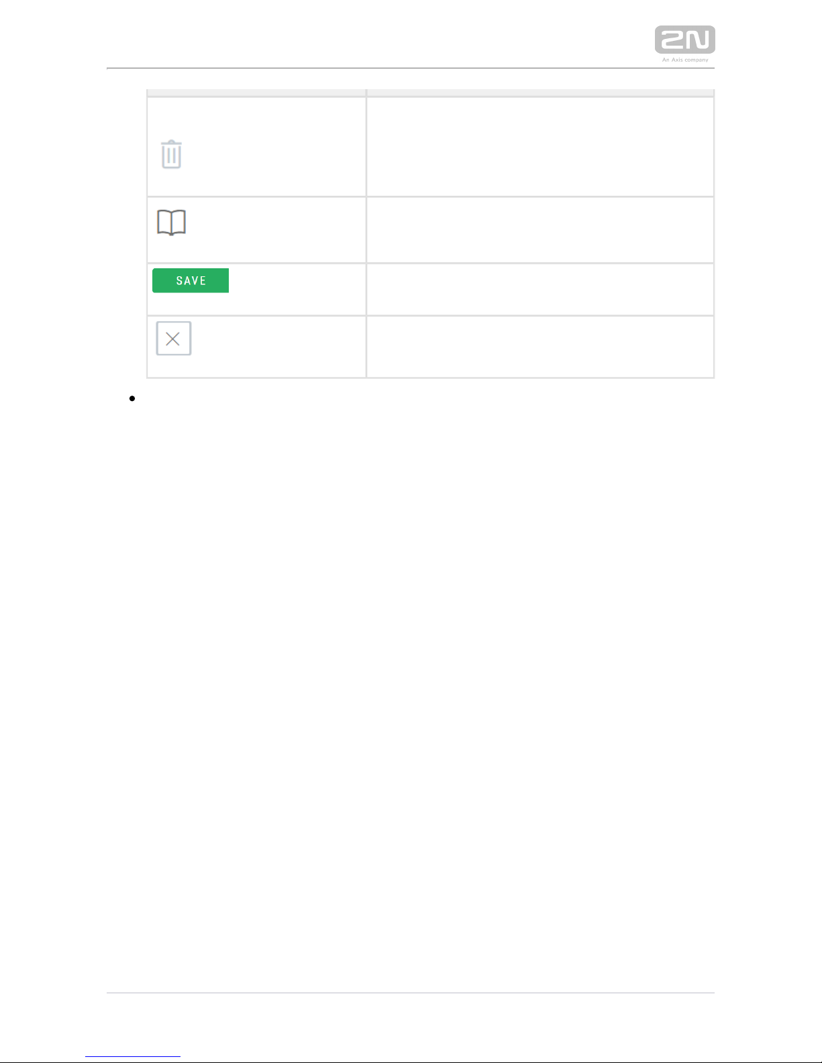Click the footer horizontal rule line
Viewport: 822px width, 1063px height.
tap(411, 993)
